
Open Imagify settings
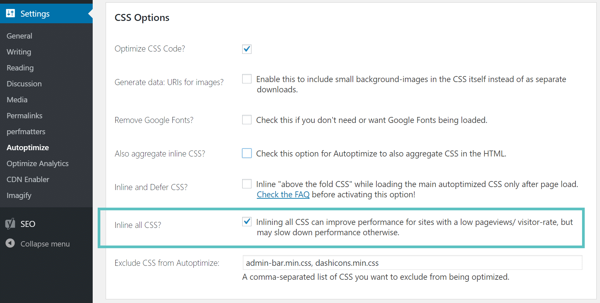pos(19,195)
